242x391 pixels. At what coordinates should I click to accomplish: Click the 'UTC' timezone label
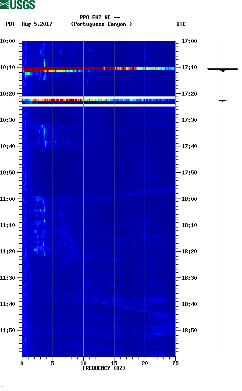tap(181, 24)
